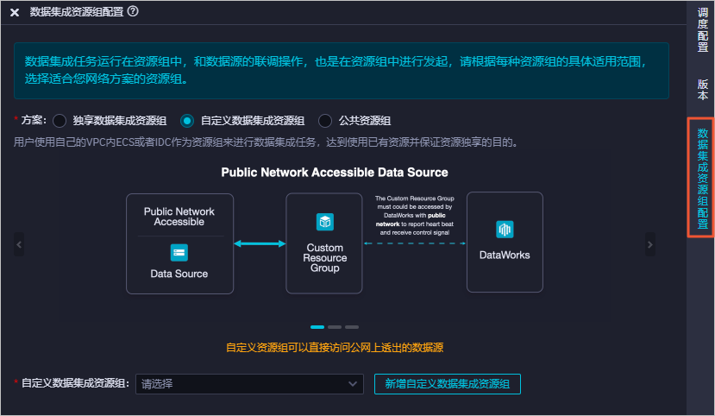Go to next diagram with right arrow
Screen dimensions: 715x416
point(649,244)
